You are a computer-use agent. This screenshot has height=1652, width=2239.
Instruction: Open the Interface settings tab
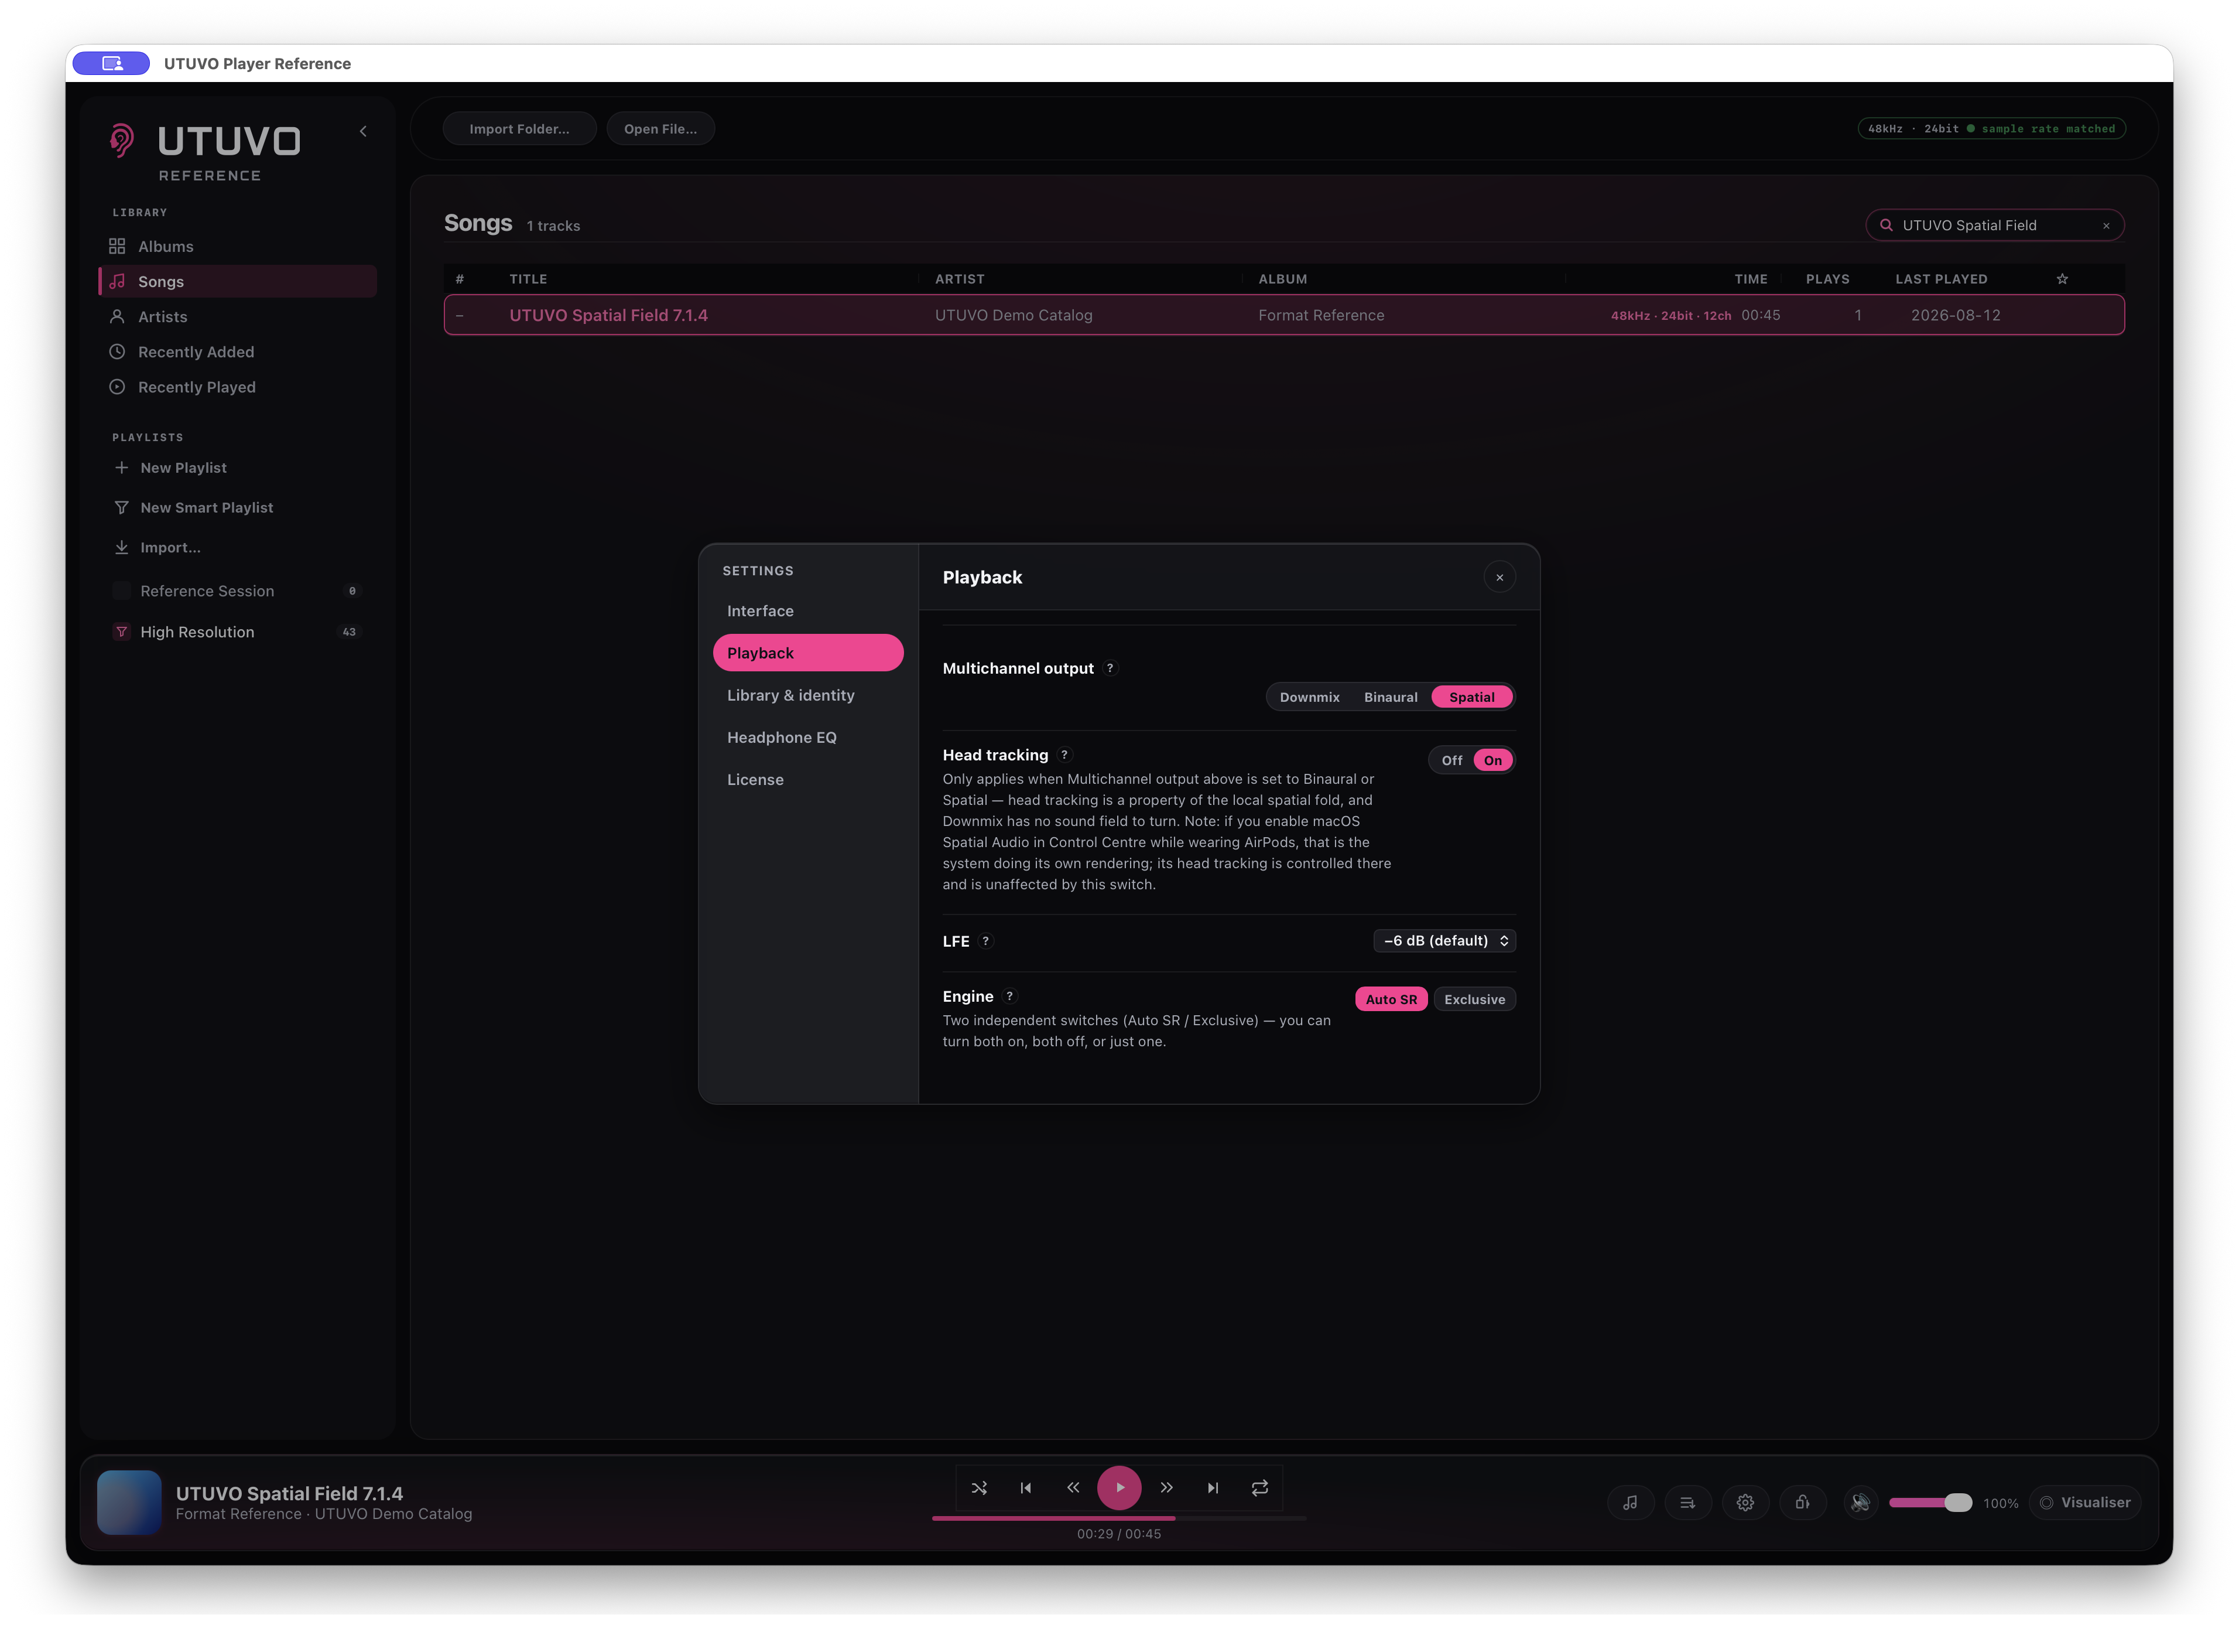pyautogui.click(x=807, y=610)
